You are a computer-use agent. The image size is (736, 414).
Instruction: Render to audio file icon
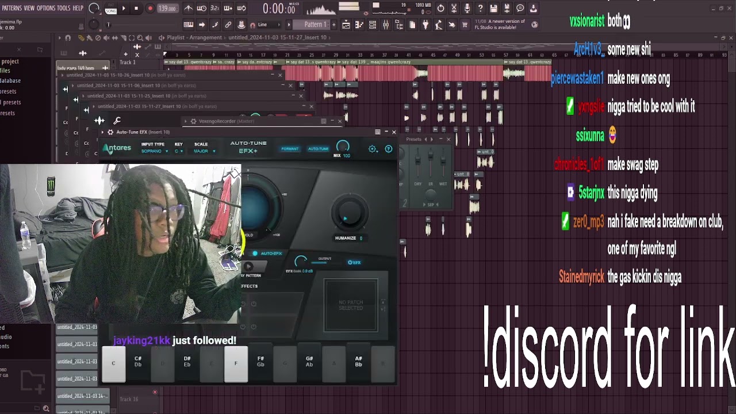[x=507, y=8]
